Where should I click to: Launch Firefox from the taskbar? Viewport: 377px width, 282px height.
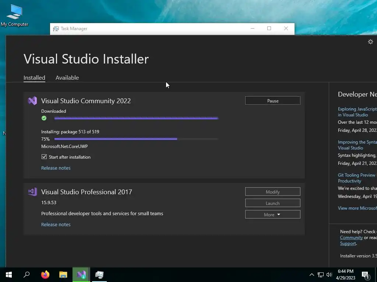click(x=45, y=275)
